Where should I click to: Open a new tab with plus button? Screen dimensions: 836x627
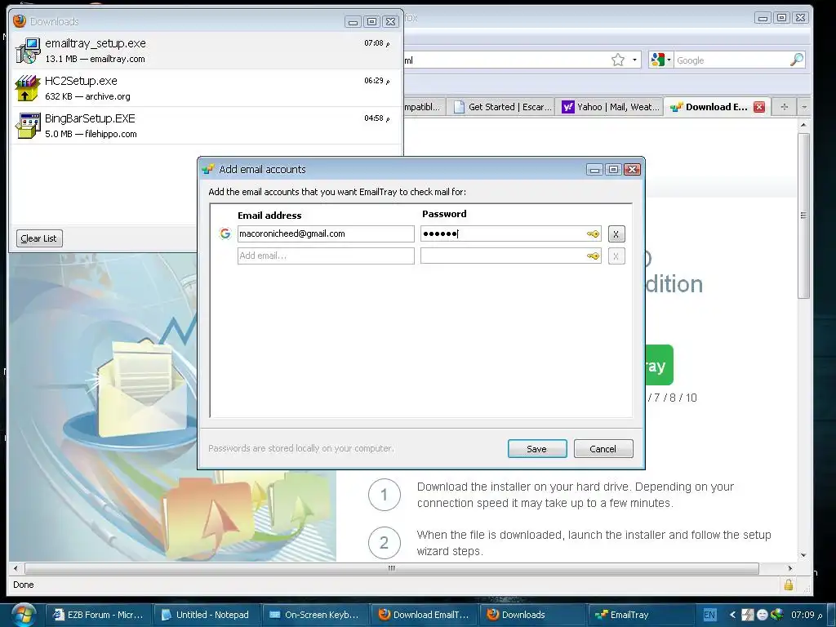pos(784,107)
